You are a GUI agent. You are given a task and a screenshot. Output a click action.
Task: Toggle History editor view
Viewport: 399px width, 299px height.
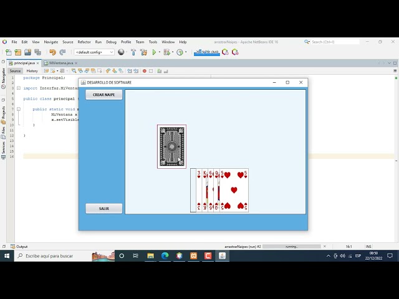(x=32, y=71)
